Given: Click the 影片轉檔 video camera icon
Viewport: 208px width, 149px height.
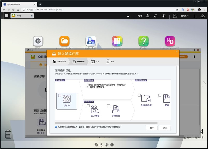Looking at the screenshot, I should point(95,109).
